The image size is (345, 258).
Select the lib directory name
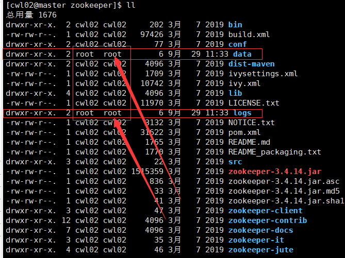click(x=235, y=93)
